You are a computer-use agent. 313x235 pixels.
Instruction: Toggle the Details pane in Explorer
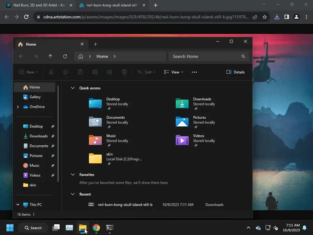[x=236, y=72]
